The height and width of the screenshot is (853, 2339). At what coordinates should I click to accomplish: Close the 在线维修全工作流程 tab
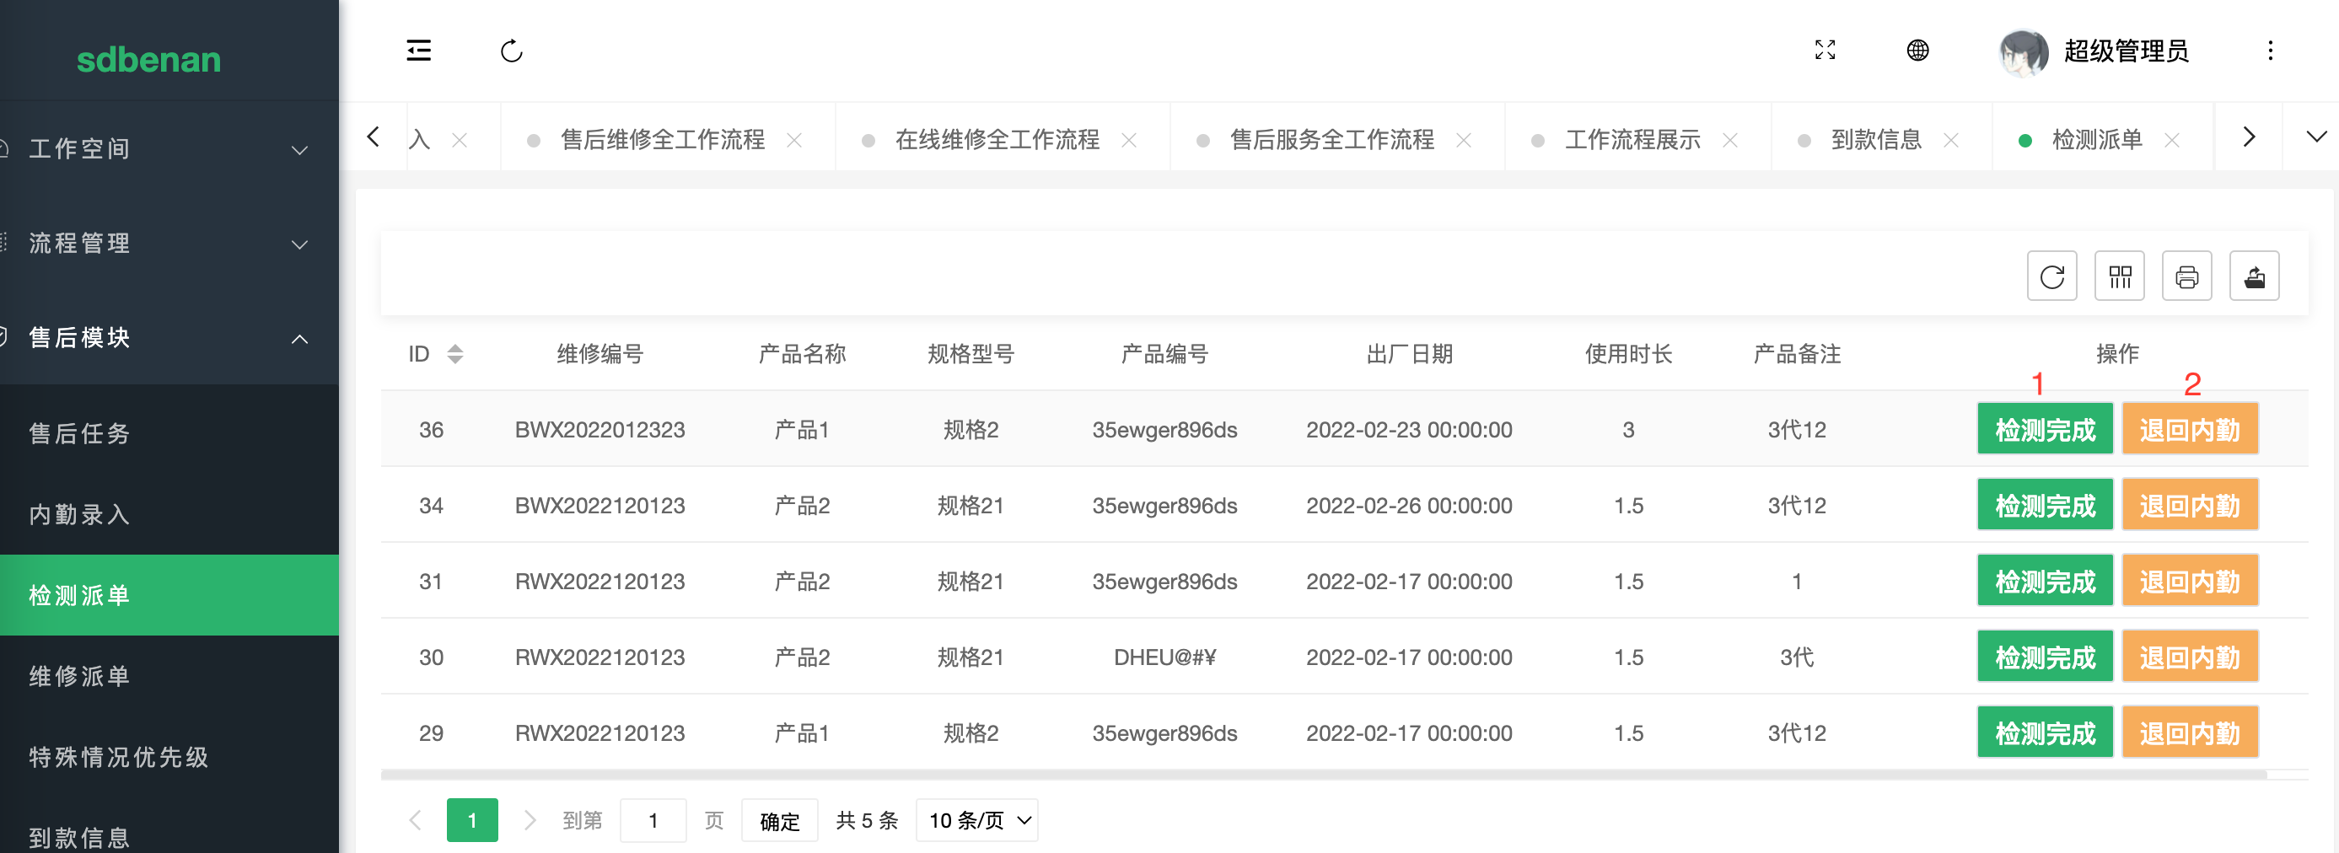(x=1129, y=141)
